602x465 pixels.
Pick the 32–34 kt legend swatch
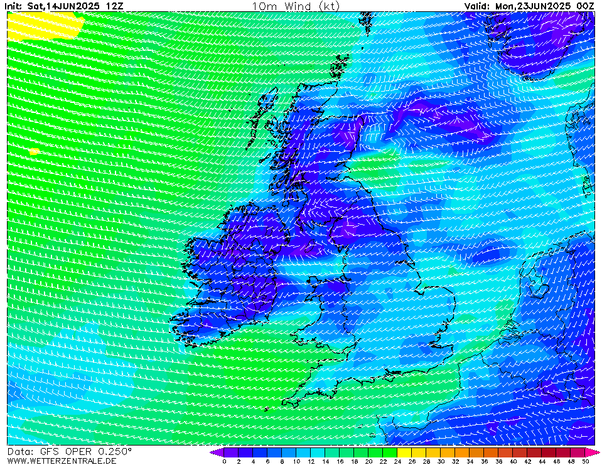[x=463, y=452]
